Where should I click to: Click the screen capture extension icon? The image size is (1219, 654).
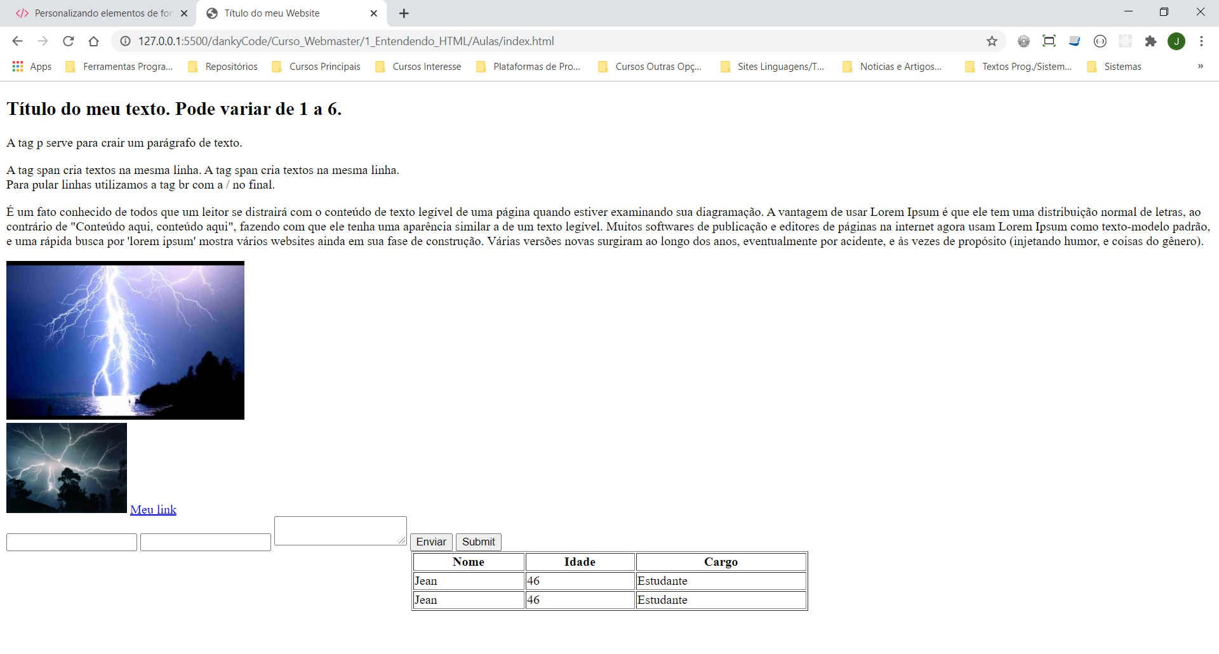[1049, 41]
